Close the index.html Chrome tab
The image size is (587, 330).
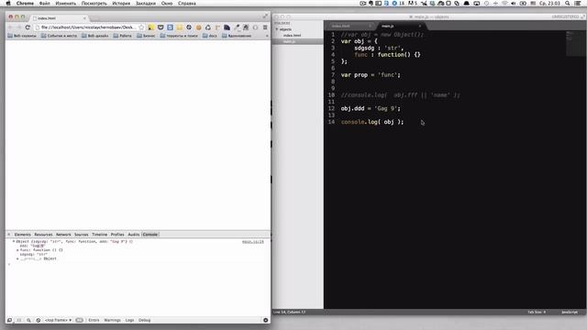tap(84, 18)
